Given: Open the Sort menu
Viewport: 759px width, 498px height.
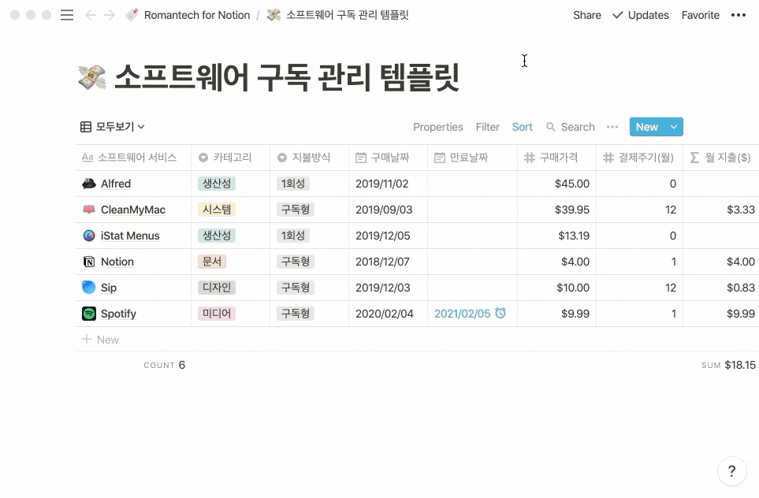Looking at the screenshot, I should pos(523,127).
